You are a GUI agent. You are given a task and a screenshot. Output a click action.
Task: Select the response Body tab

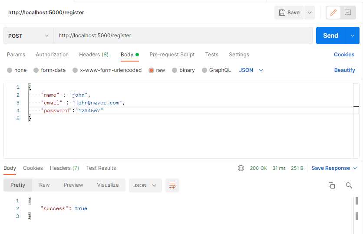click(x=10, y=168)
